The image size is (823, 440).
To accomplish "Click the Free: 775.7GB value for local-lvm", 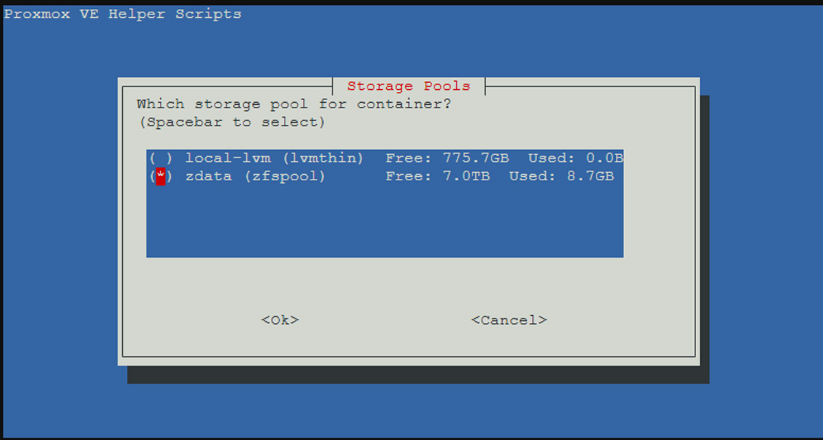I will (x=447, y=158).
